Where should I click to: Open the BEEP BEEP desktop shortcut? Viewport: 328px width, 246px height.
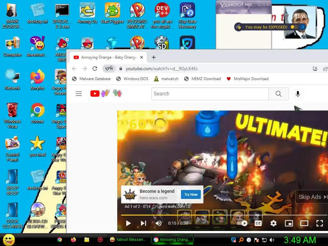(12, 182)
